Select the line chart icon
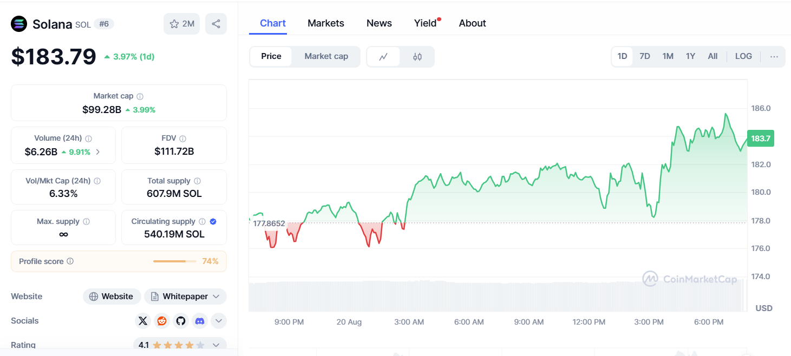This screenshot has width=791, height=356. (384, 56)
